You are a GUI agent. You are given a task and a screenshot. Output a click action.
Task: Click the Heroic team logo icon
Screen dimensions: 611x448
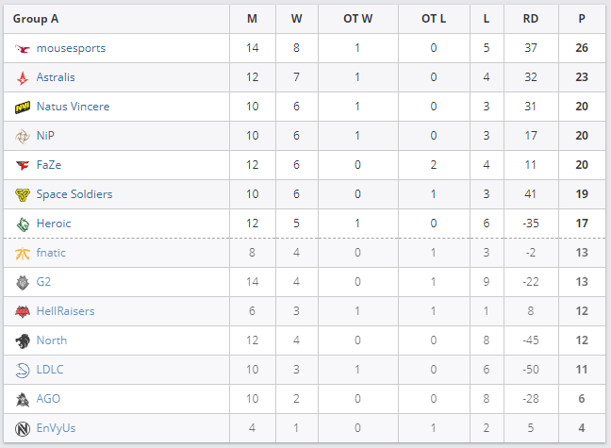[23, 224]
